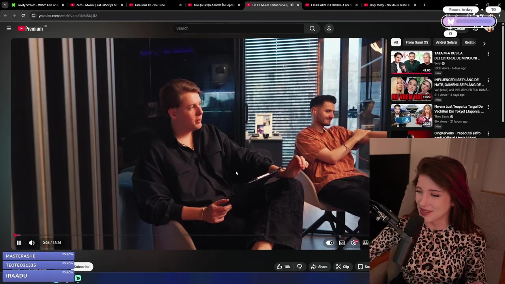Turn on subtitles/closed captions
The height and width of the screenshot is (284, 505).
[x=342, y=243]
